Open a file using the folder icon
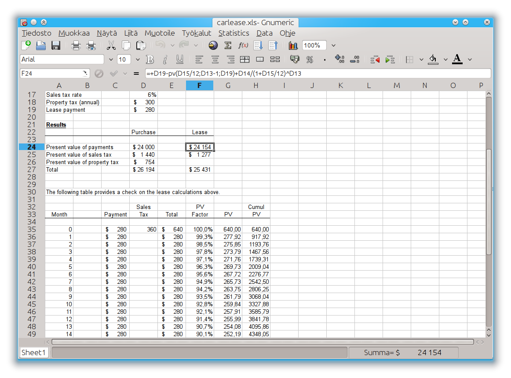This screenshot has height=378, width=511. coord(41,45)
